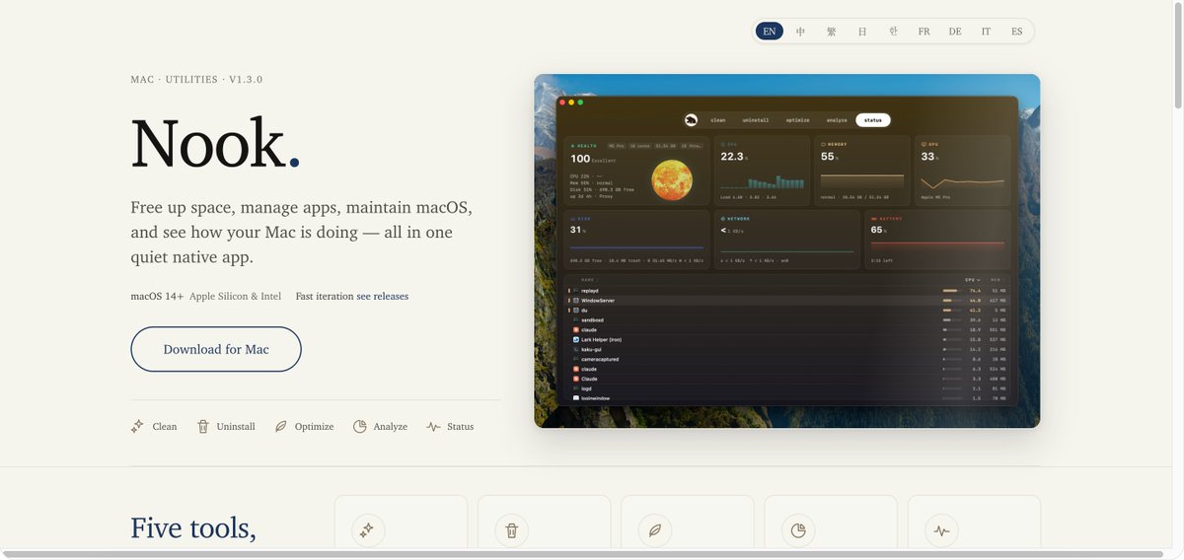Switch language to 日 (Japanese)

coord(862,32)
